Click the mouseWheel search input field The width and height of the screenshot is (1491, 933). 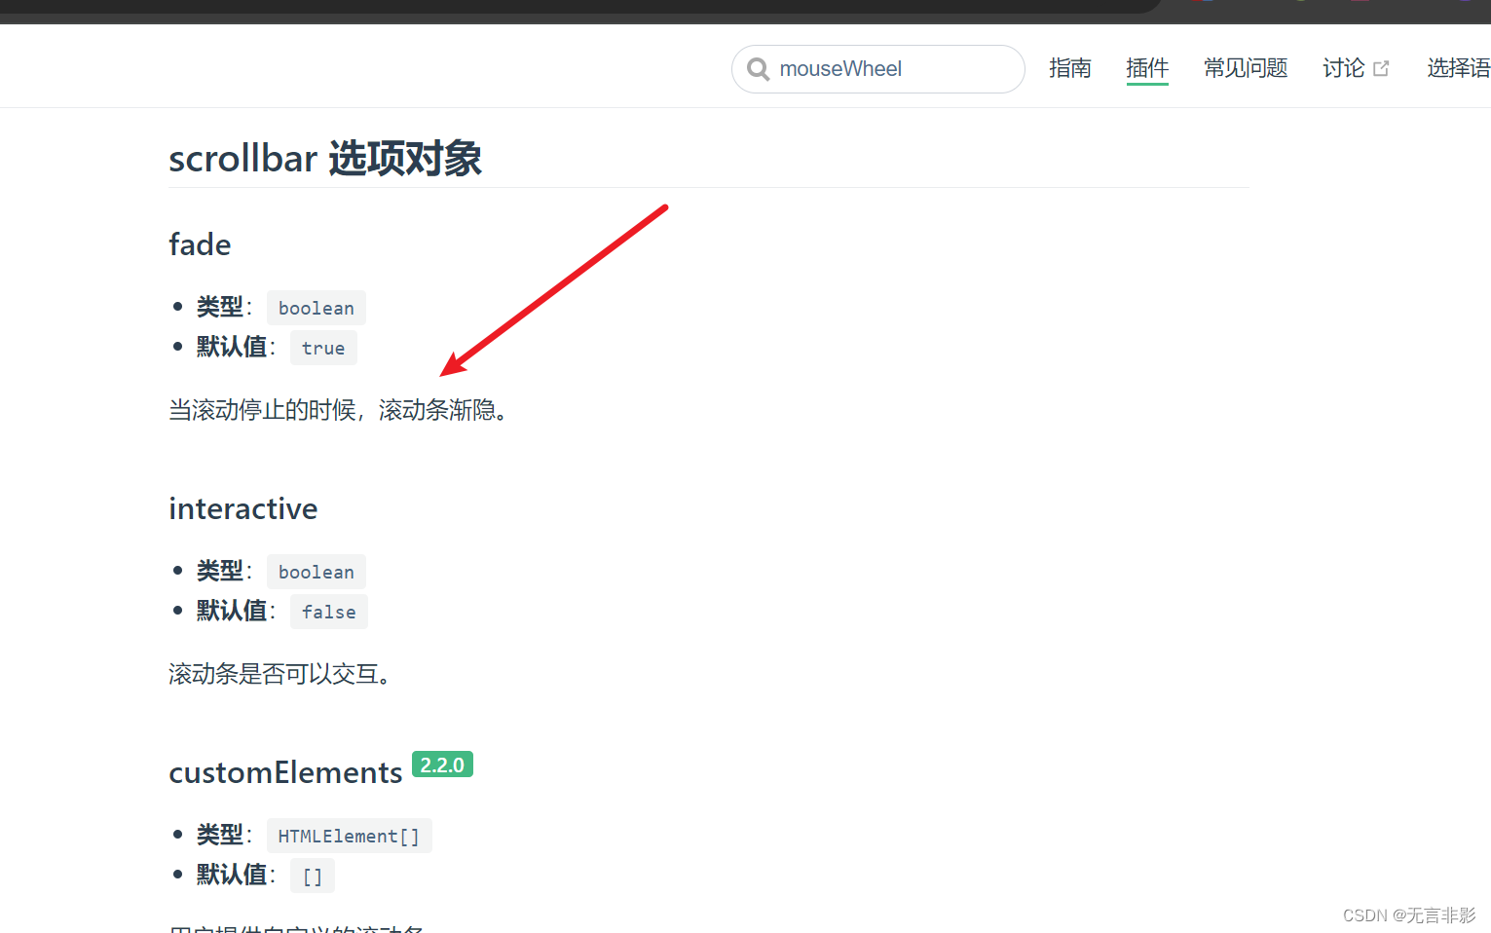876,68
